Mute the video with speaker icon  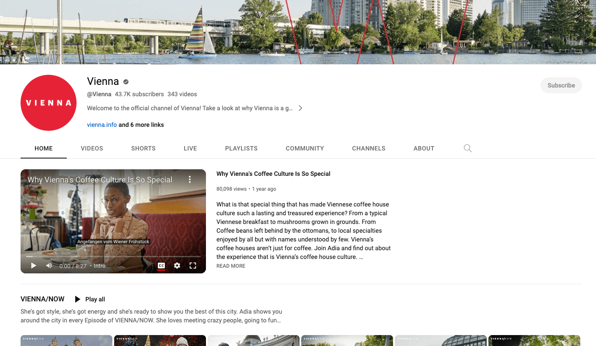[x=49, y=266]
